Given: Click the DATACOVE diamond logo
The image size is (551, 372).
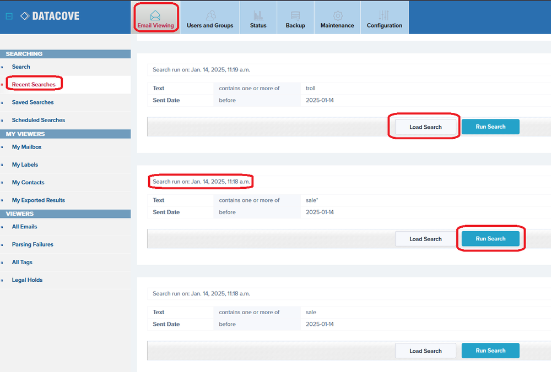Looking at the screenshot, I should point(25,16).
